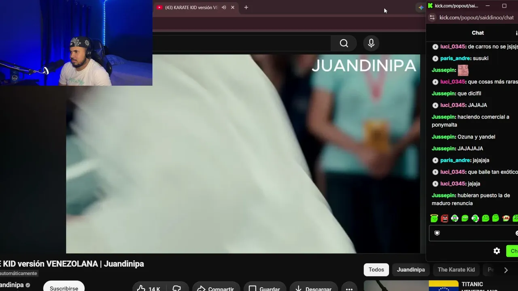The height and width of the screenshot is (291, 518).
Task: Click the YouTube video player
Action: pos(243,154)
